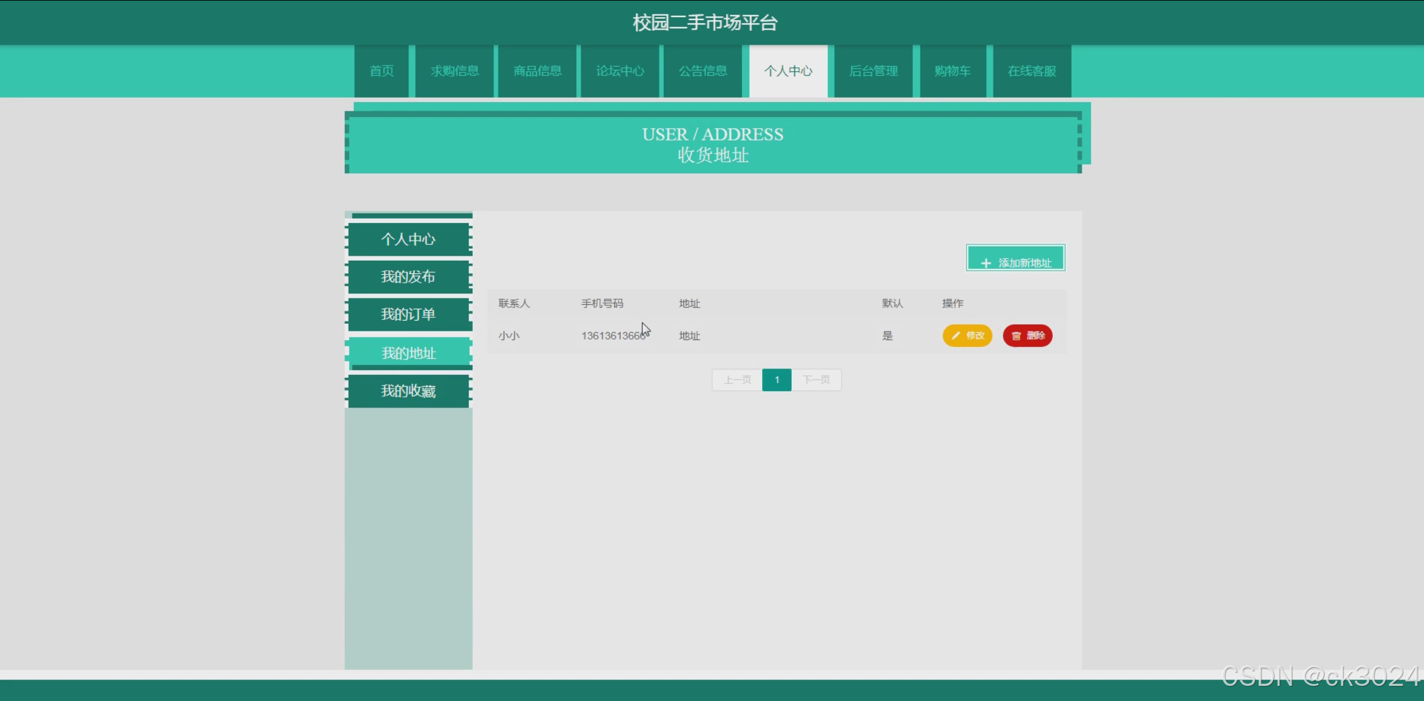Select 个人中心 in the left sidebar
The width and height of the screenshot is (1424, 701).
tap(408, 239)
